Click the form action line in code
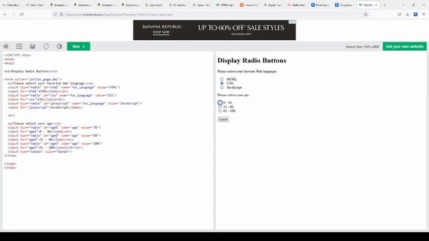 33,79
